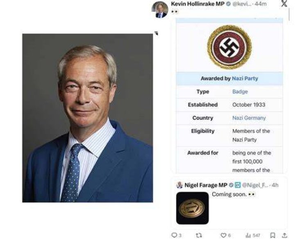
Task: Open the large portrait photo on the left
Action: pos(88,118)
